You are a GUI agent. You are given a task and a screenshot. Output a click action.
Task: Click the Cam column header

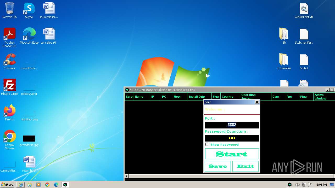pyautogui.click(x=278, y=97)
